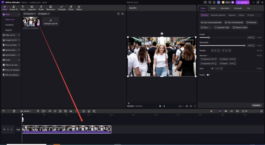Open the Importar dropdown

(x=30, y=14)
